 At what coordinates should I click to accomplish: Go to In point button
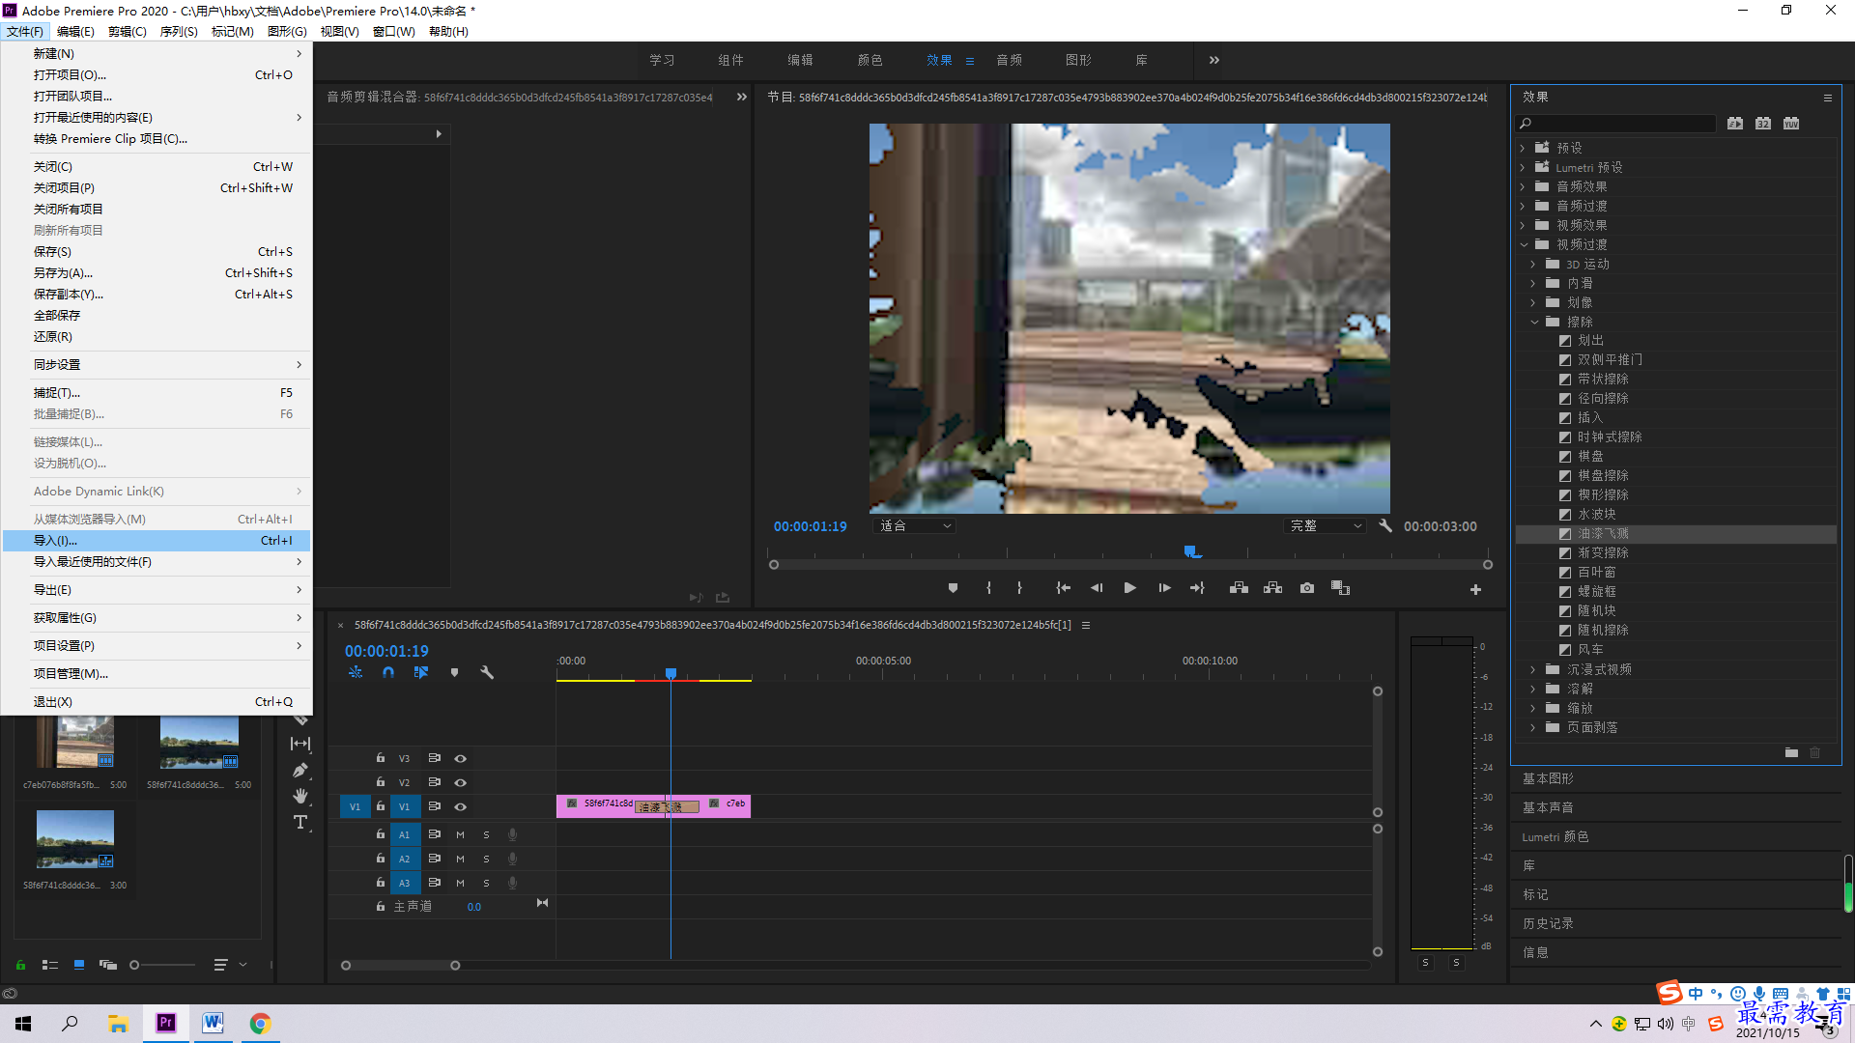point(1063,588)
